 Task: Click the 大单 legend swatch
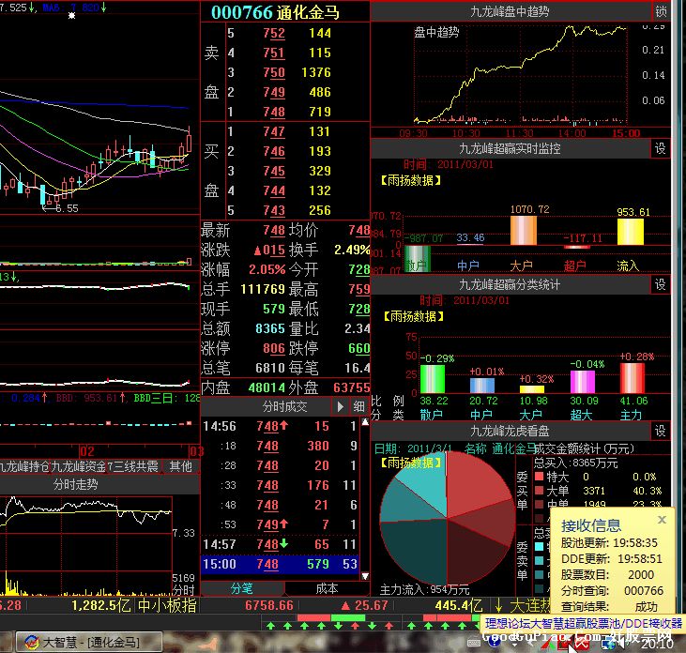click(x=539, y=491)
